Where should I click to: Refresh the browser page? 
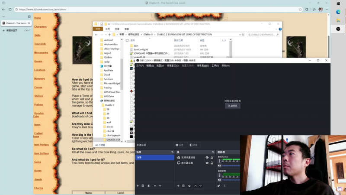click(x=10, y=10)
